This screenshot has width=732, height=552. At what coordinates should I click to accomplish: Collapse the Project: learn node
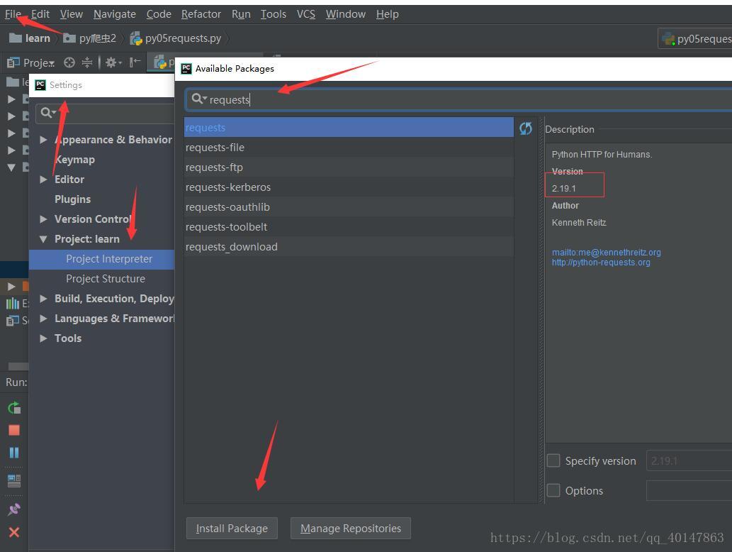click(x=43, y=239)
